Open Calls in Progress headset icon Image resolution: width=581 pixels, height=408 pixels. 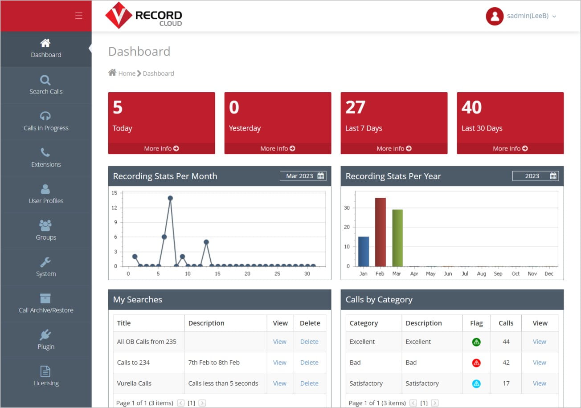click(x=45, y=116)
